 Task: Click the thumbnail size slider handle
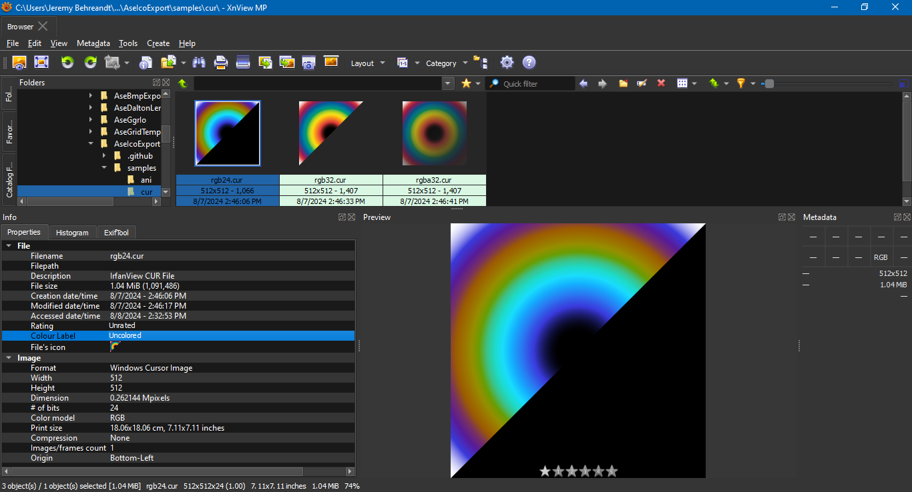(x=769, y=83)
